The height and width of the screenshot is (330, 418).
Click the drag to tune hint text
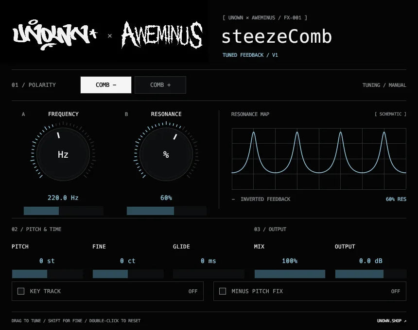point(76,321)
